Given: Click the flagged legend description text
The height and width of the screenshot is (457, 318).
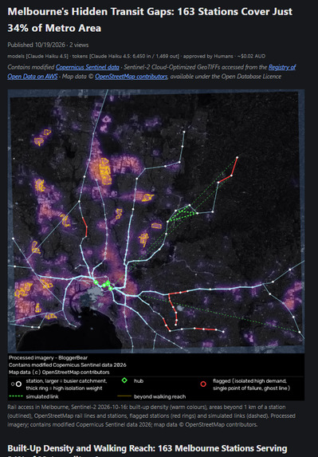Looking at the screenshot, I should tap(250, 384).
